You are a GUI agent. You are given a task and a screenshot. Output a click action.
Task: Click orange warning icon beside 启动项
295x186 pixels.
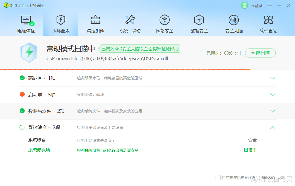pos(22,94)
